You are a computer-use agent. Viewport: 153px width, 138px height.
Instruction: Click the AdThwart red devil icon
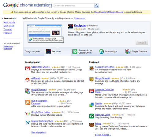click(28, 80)
